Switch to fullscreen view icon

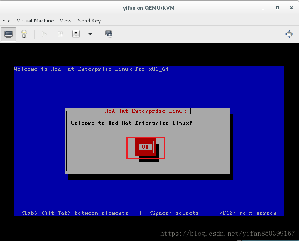[289, 34]
